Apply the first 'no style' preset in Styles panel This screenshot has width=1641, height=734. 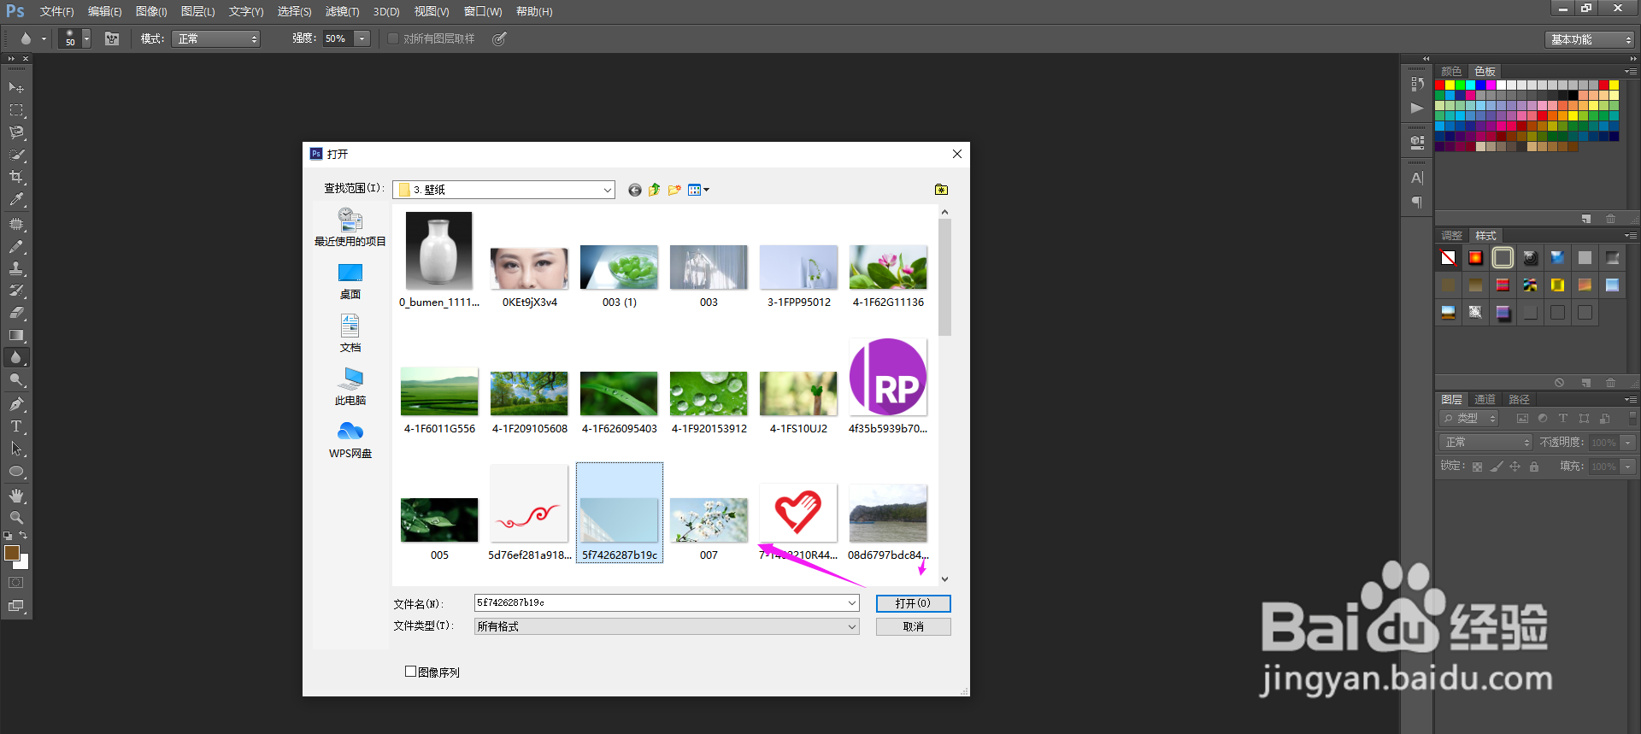click(x=1448, y=257)
